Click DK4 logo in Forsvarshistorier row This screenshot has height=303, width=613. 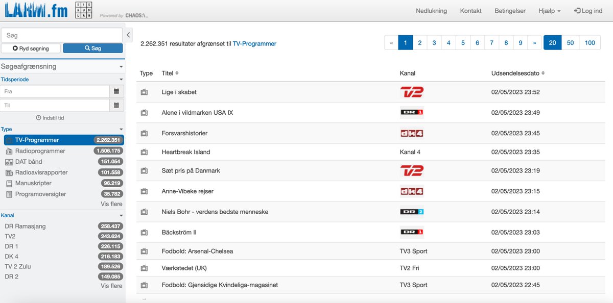click(x=412, y=134)
